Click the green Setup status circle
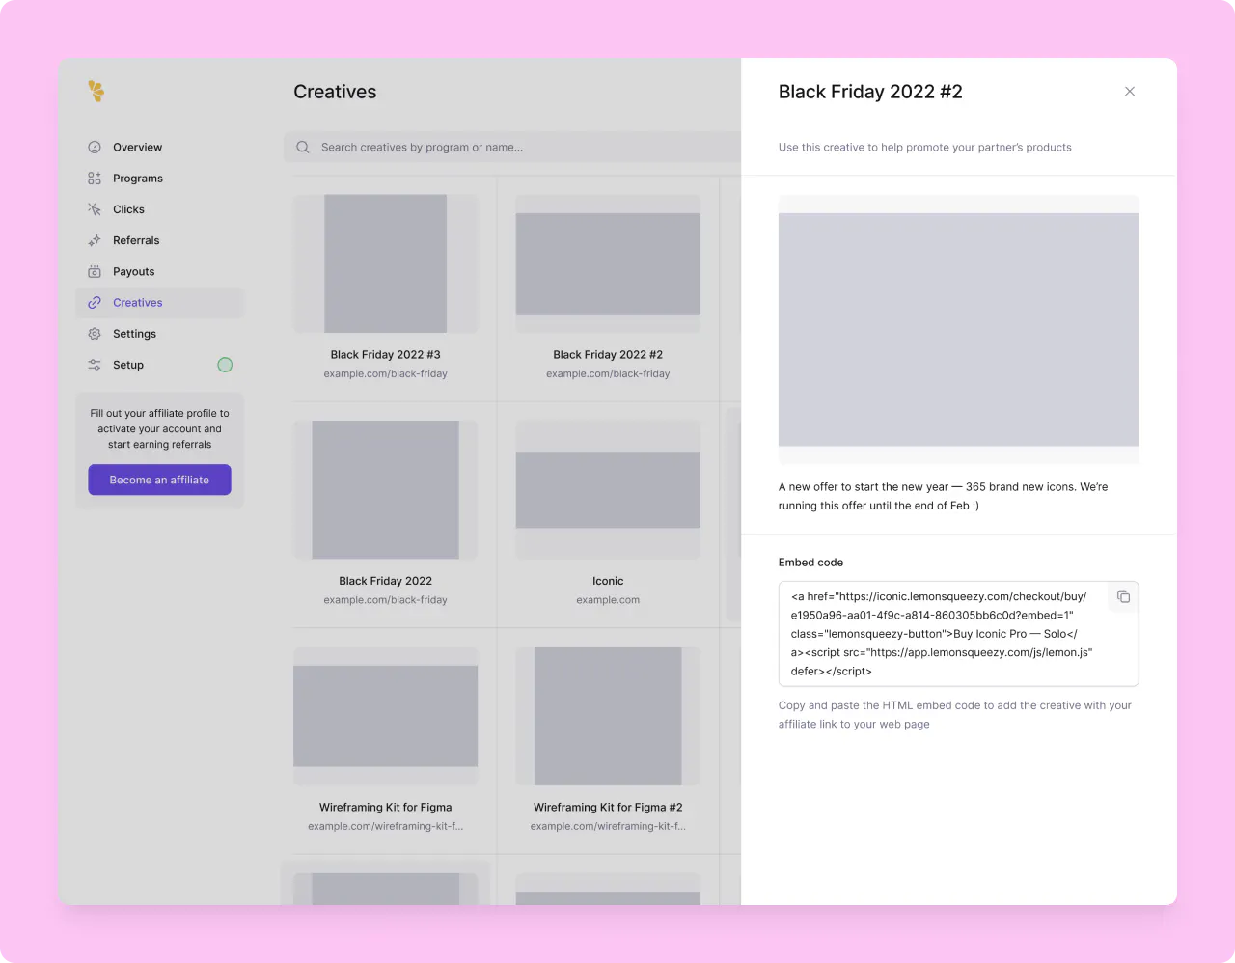1235x963 pixels. point(225,365)
